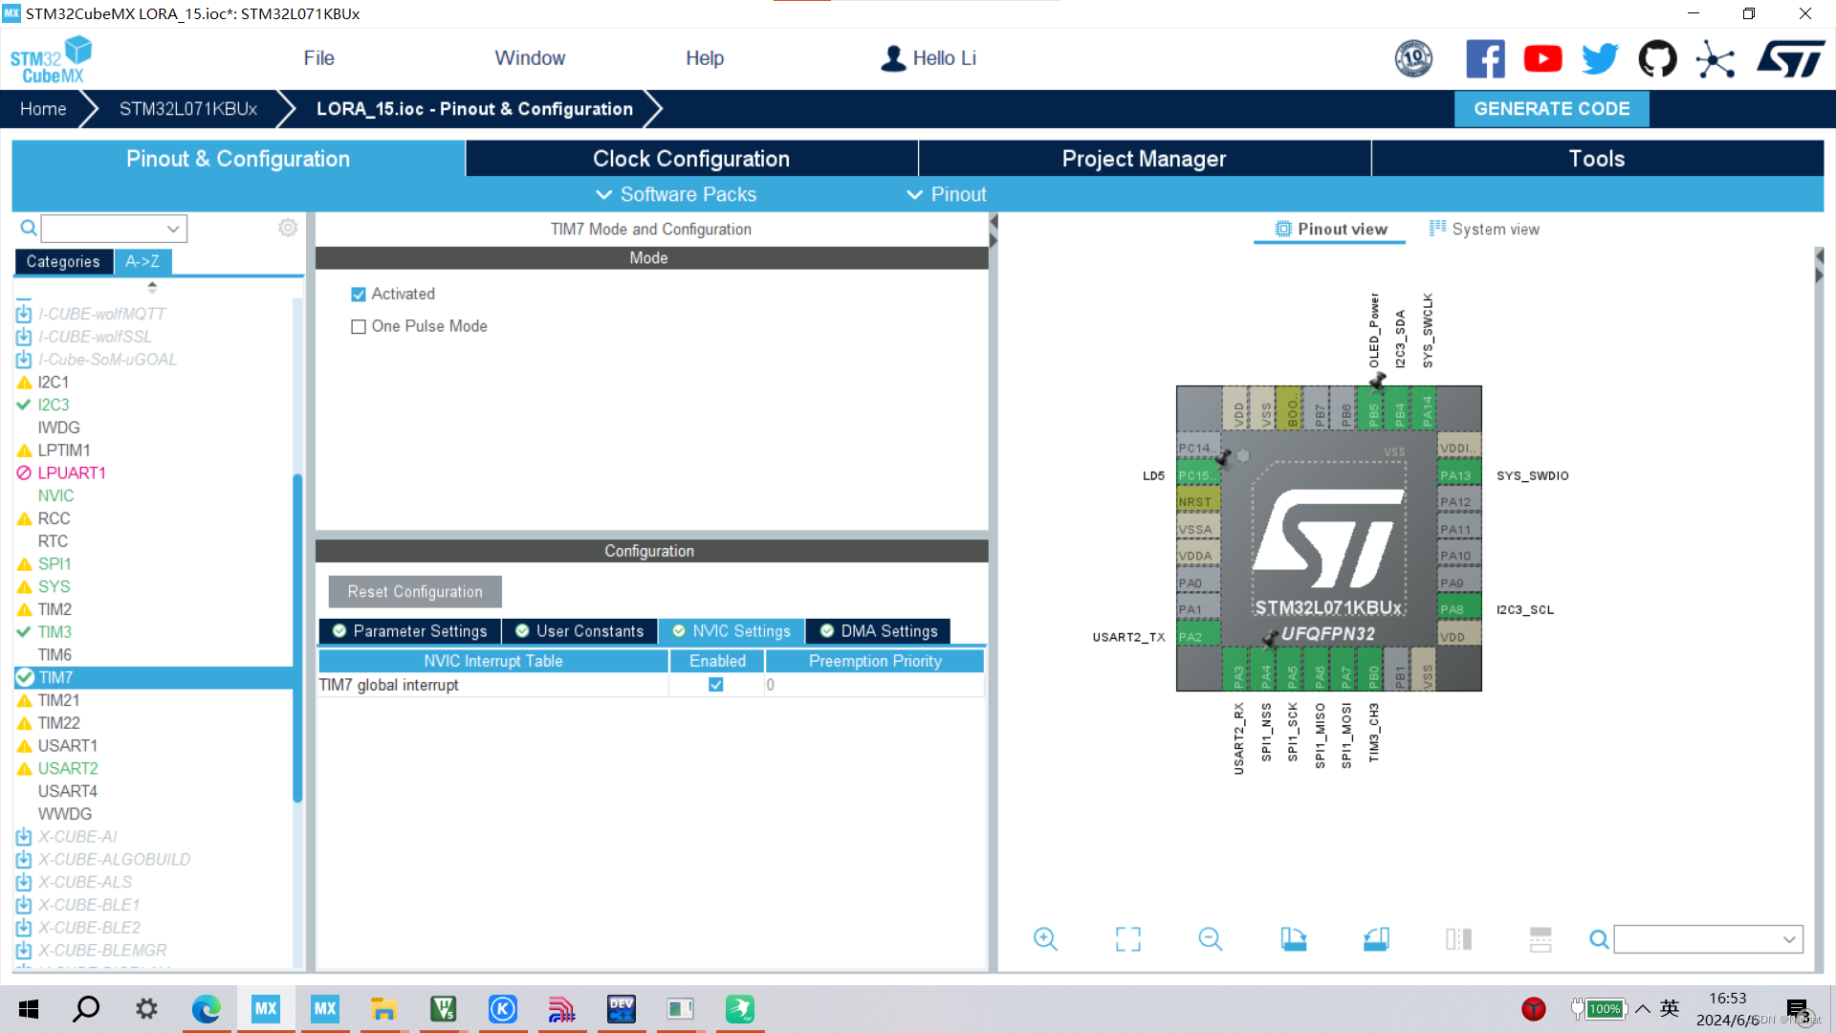The height and width of the screenshot is (1033, 1836).
Task: Click the STM32CubeMX logo
Action: click(x=52, y=59)
